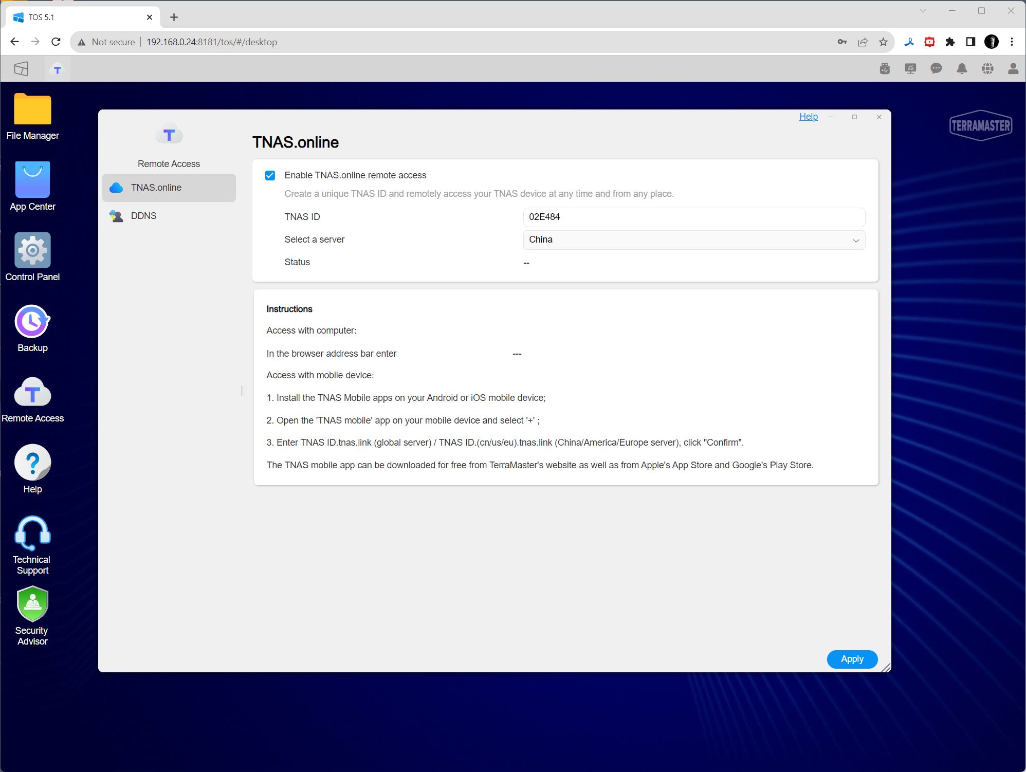This screenshot has width=1026, height=772.
Task: Uncheck Enable TNAS.online remote access
Action: point(270,176)
